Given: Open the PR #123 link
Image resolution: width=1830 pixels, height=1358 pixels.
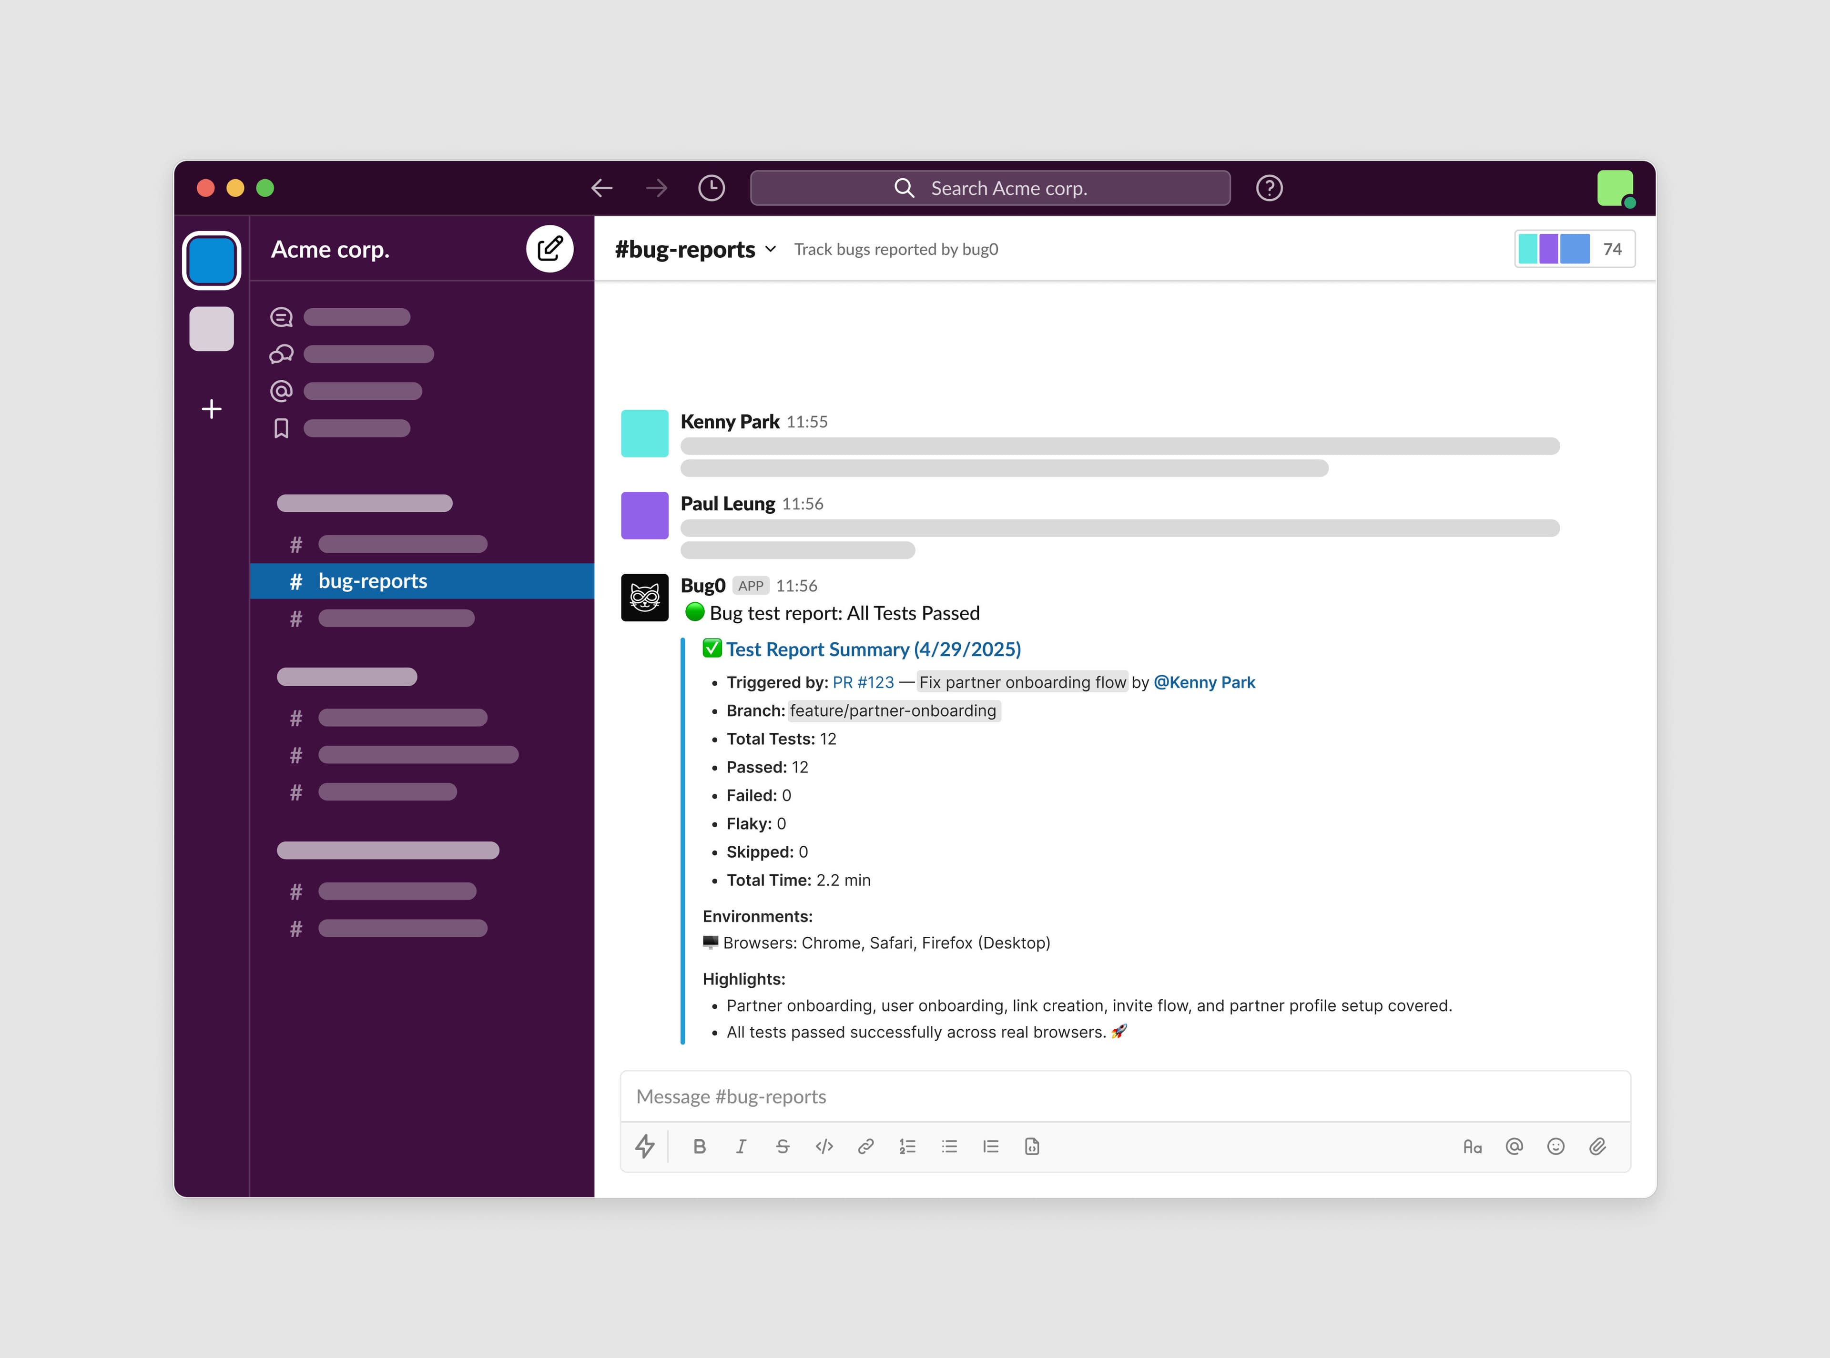Looking at the screenshot, I should 863,682.
